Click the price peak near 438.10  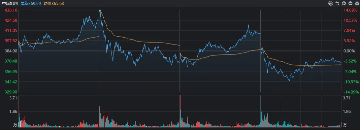point(100,10)
